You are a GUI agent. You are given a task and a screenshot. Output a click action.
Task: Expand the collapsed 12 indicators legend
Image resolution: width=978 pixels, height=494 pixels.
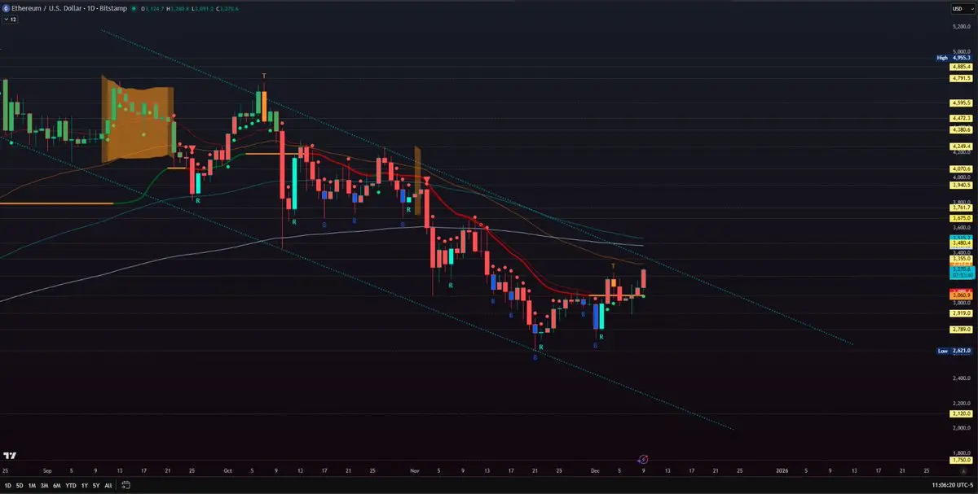point(8,20)
